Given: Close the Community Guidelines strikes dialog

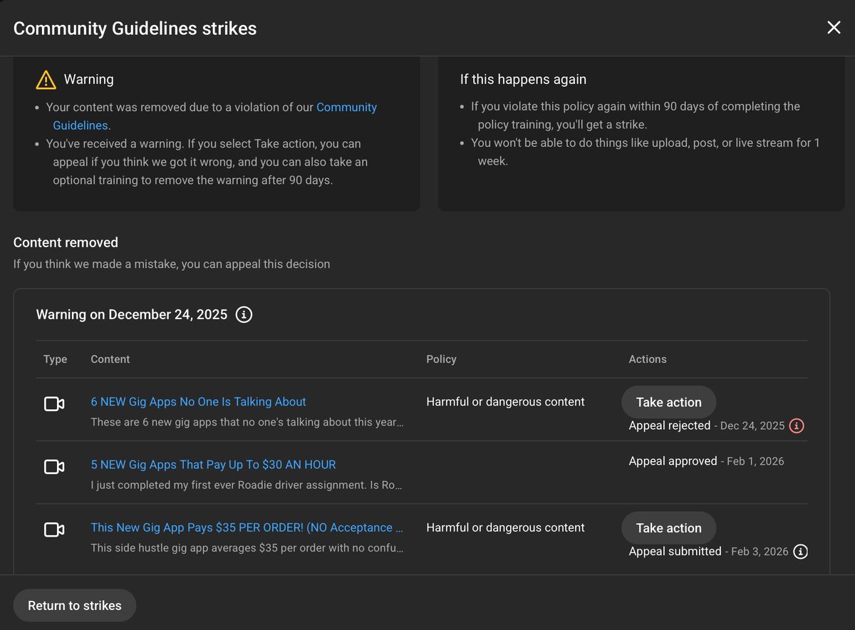Looking at the screenshot, I should coord(834,28).
